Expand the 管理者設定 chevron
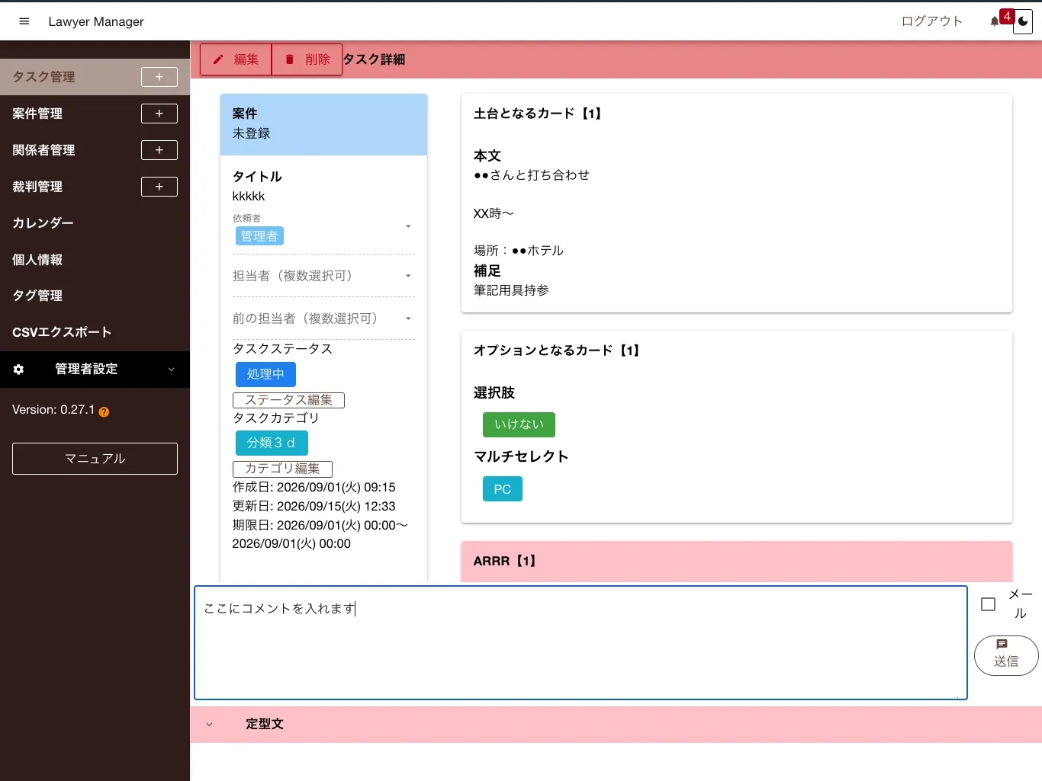The image size is (1042, 781). tap(172, 370)
